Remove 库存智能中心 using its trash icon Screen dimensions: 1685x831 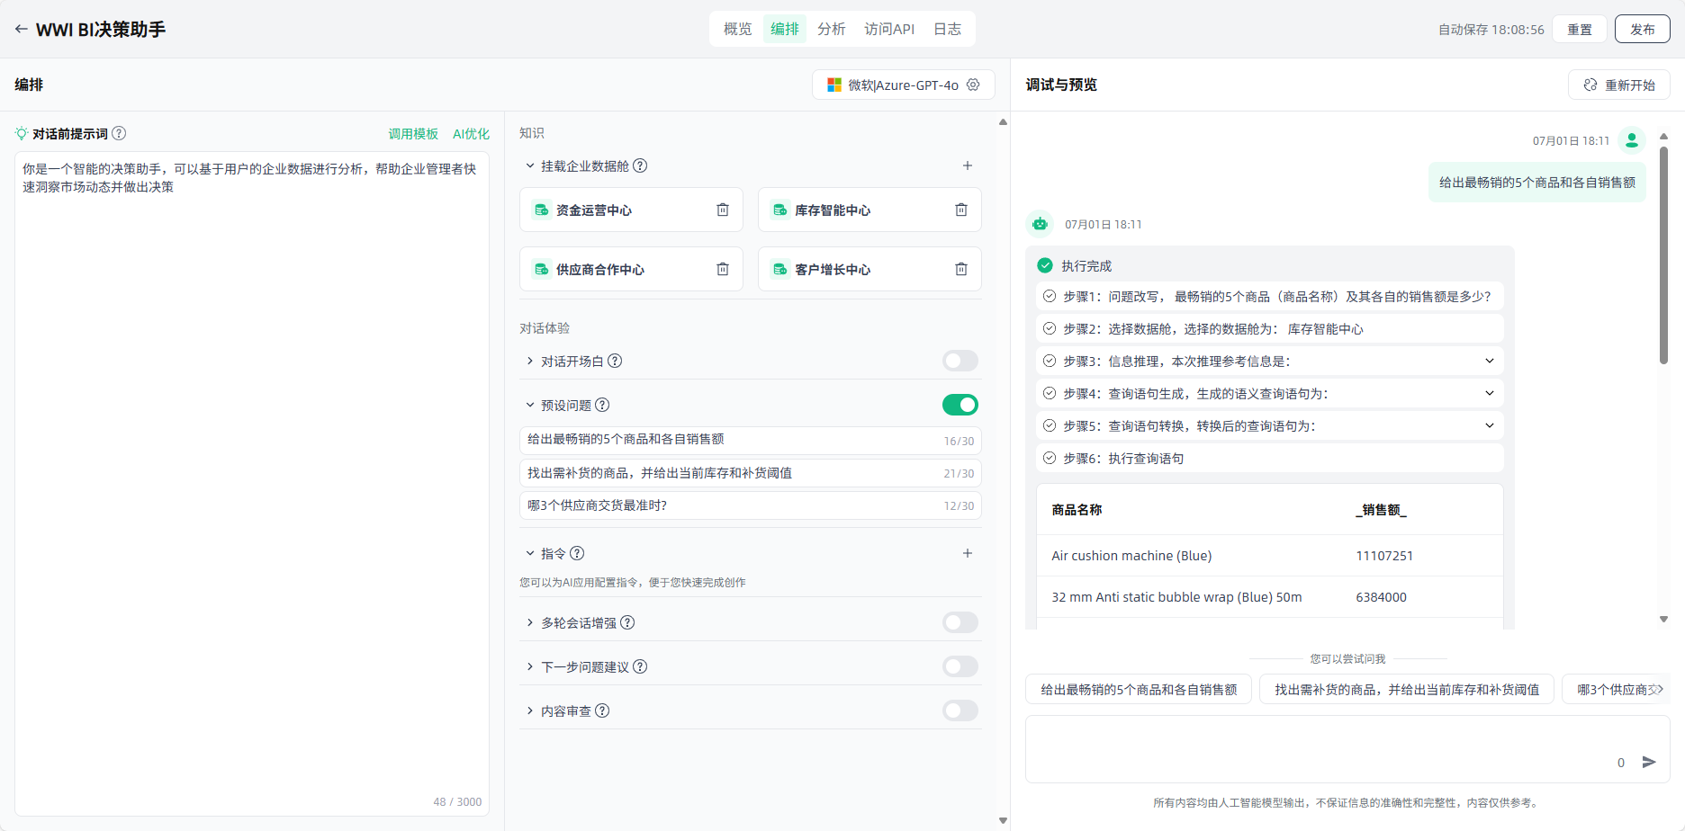[960, 210]
